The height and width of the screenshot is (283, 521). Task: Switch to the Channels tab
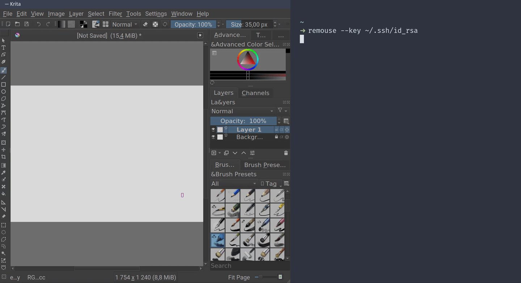(255, 93)
